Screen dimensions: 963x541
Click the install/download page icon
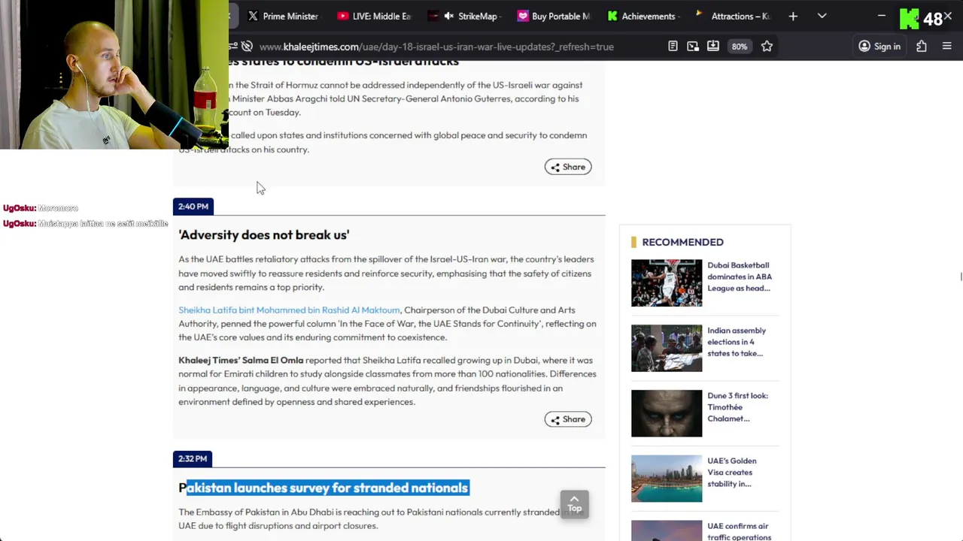point(713,47)
